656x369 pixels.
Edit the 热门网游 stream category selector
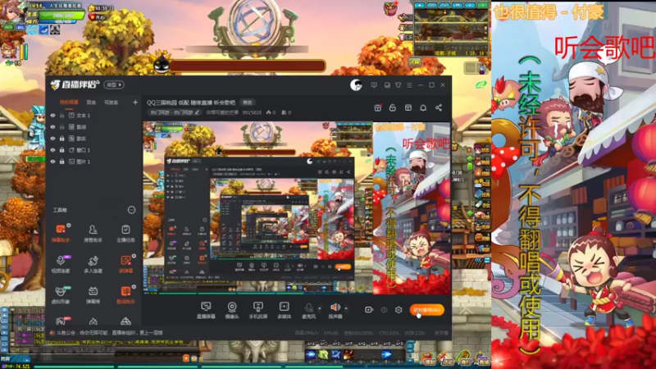175,112
